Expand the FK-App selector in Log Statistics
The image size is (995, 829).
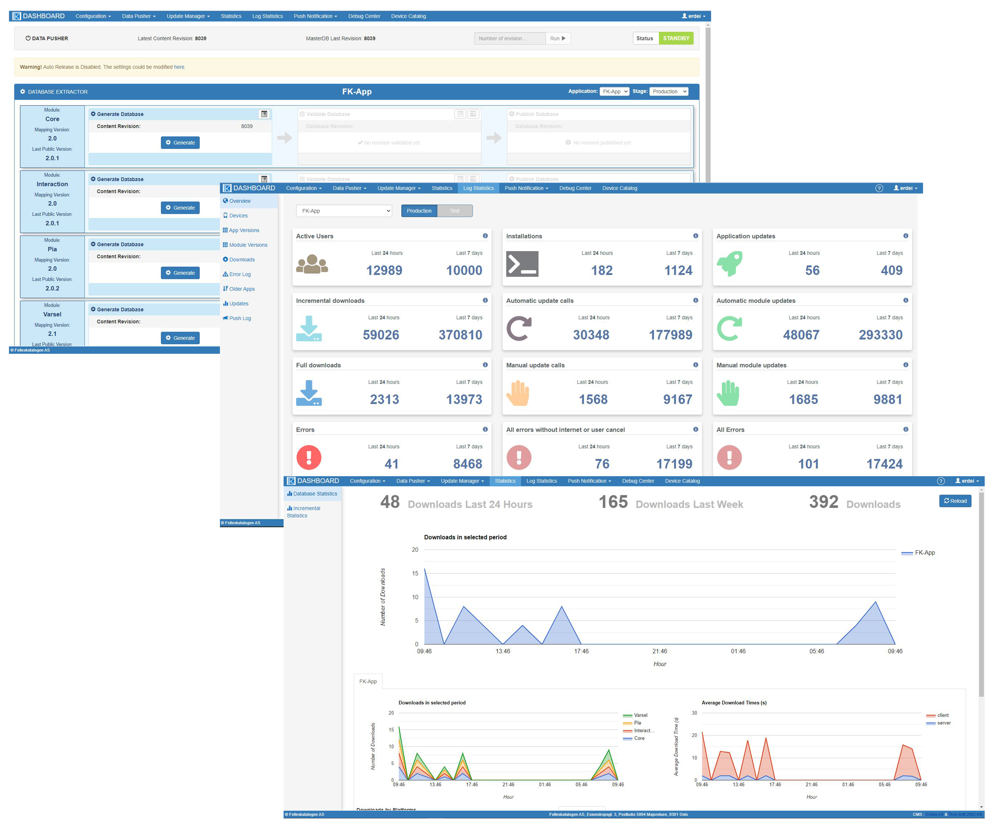point(344,211)
